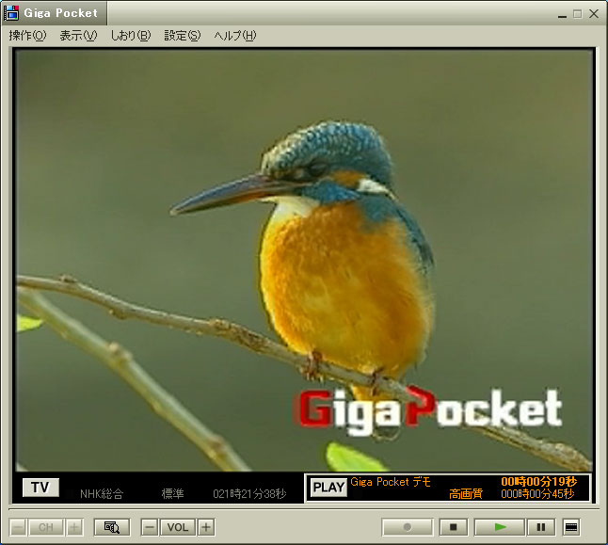Open the しおり(B) bookmark menu

click(130, 36)
